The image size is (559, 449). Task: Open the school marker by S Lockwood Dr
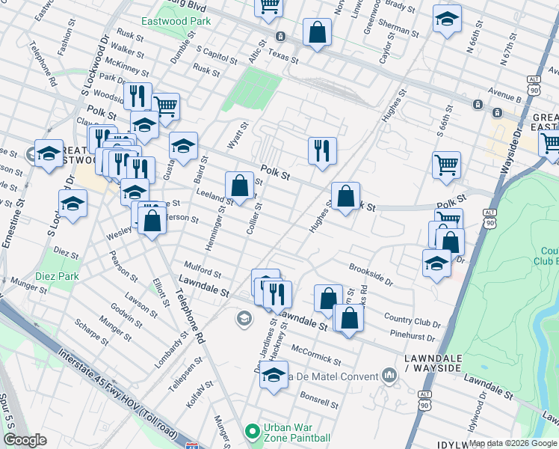click(x=72, y=204)
